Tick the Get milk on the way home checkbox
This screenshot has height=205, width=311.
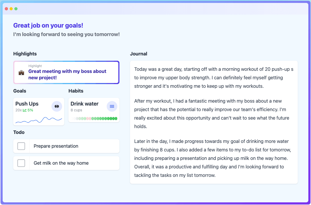[x=21, y=163]
